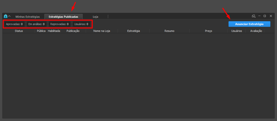Click the Usuários: 0 counter

pyautogui.click(x=81, y=24)
